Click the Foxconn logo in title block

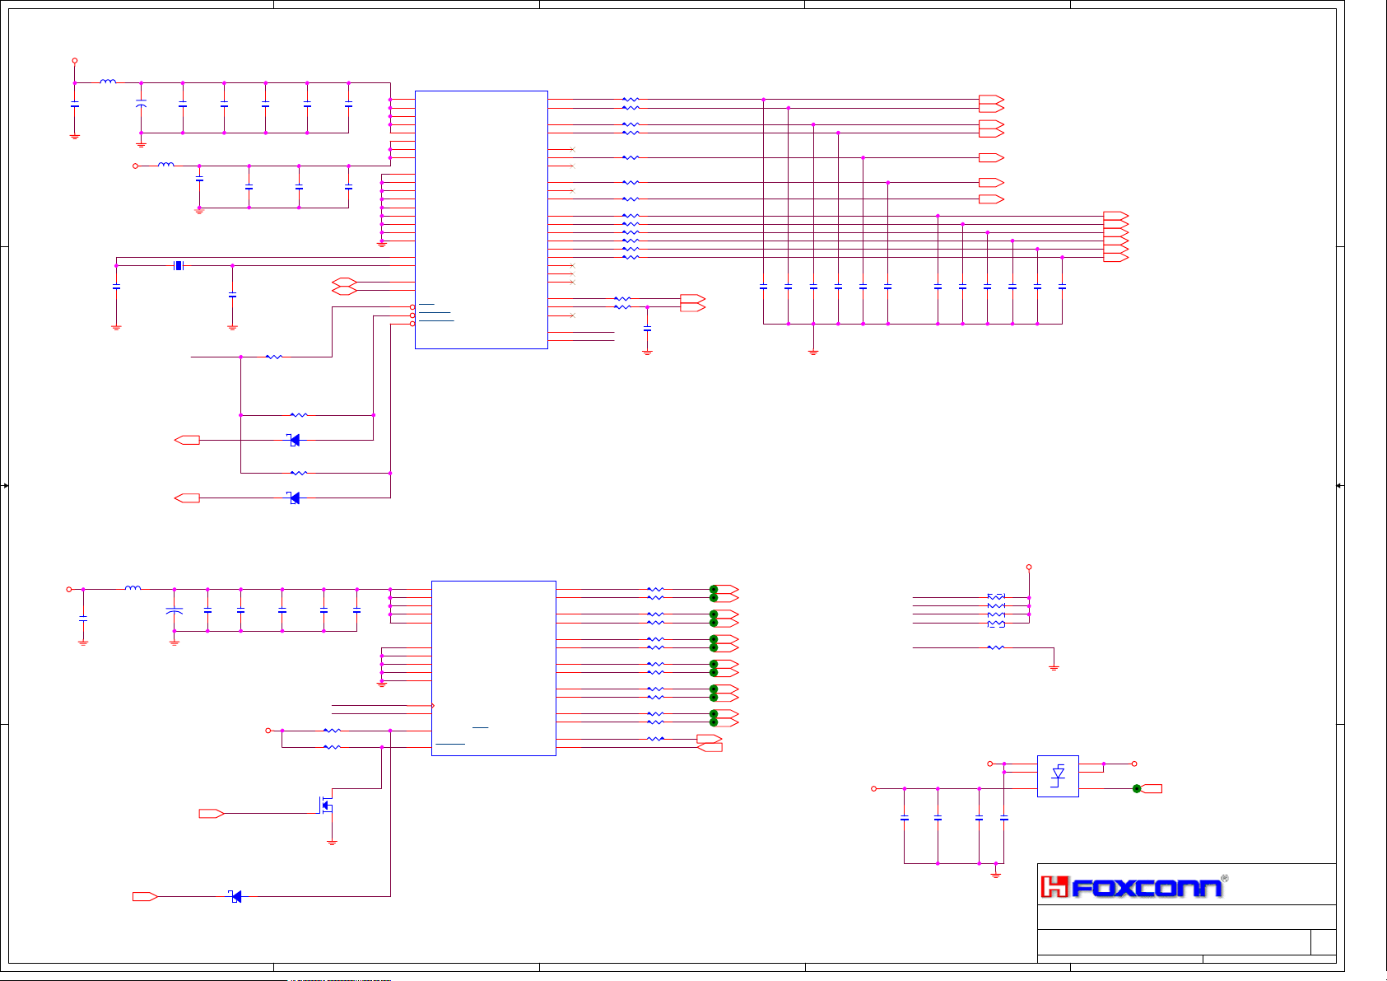(x=1133, y=886)
